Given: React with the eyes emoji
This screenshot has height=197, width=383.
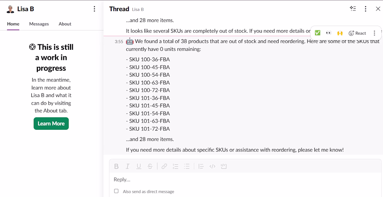Looking at the screenshot, I should tap(328, 33).
